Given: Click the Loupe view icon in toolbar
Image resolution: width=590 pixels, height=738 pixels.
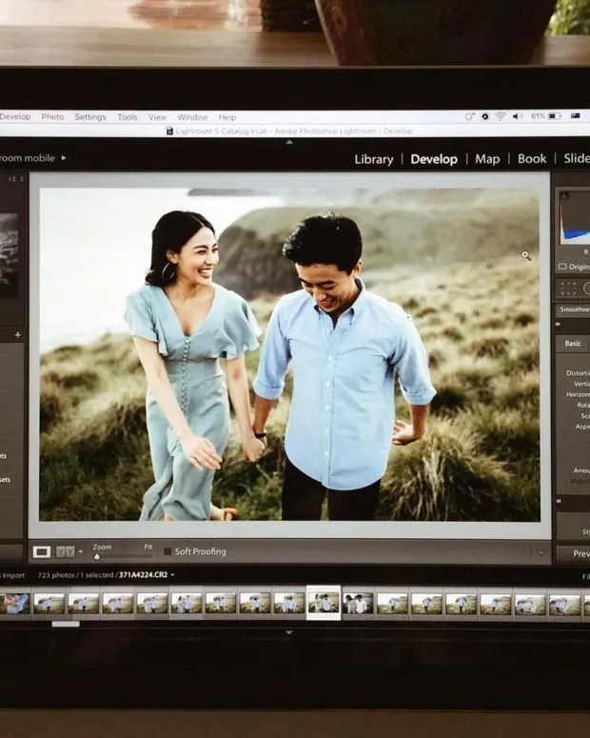Looking at the screenshot, I should 42,551.
